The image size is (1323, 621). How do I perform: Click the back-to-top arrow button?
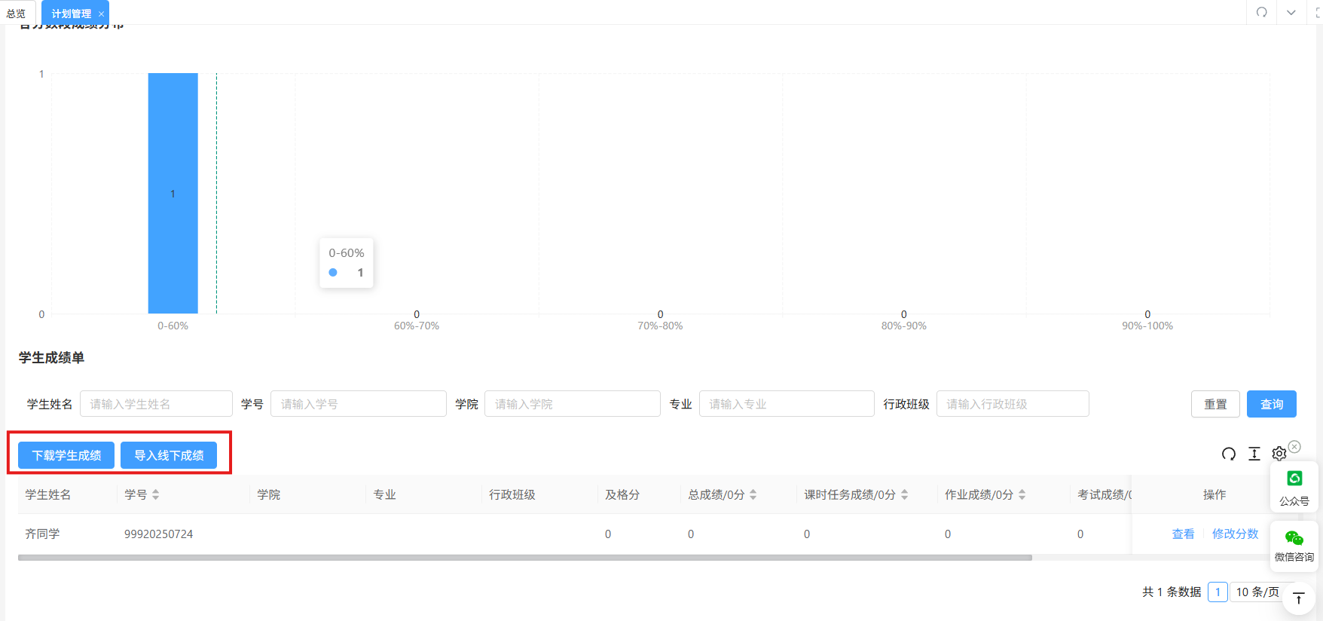(1298, 599)
